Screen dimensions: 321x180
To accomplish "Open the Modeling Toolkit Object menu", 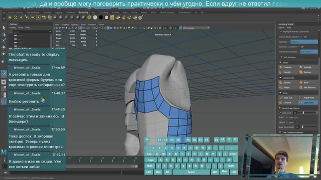I will 281,27.
